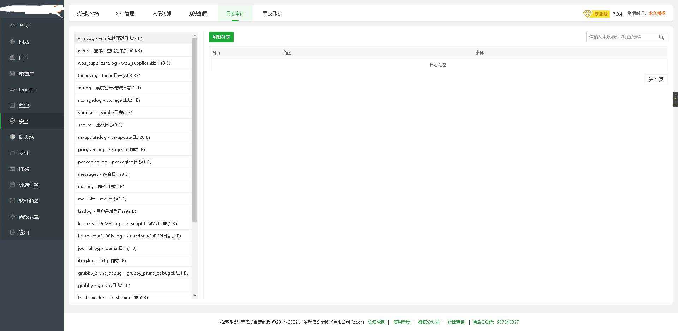Go to the 入侵防御 tab

pyautogui.click(x=162, y=13)
